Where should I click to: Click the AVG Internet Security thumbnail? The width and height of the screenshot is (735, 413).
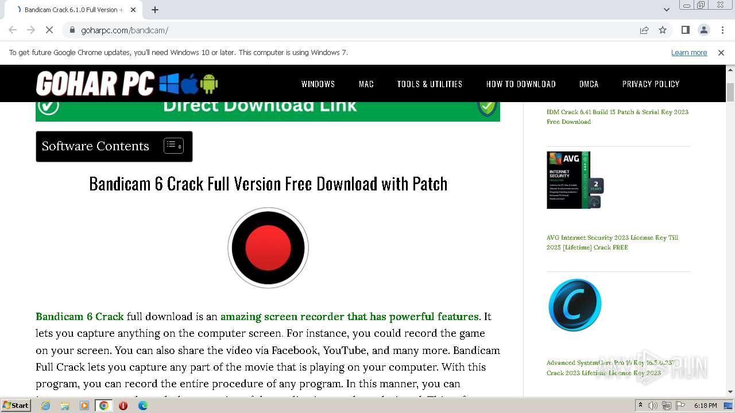tap(575, 180)
